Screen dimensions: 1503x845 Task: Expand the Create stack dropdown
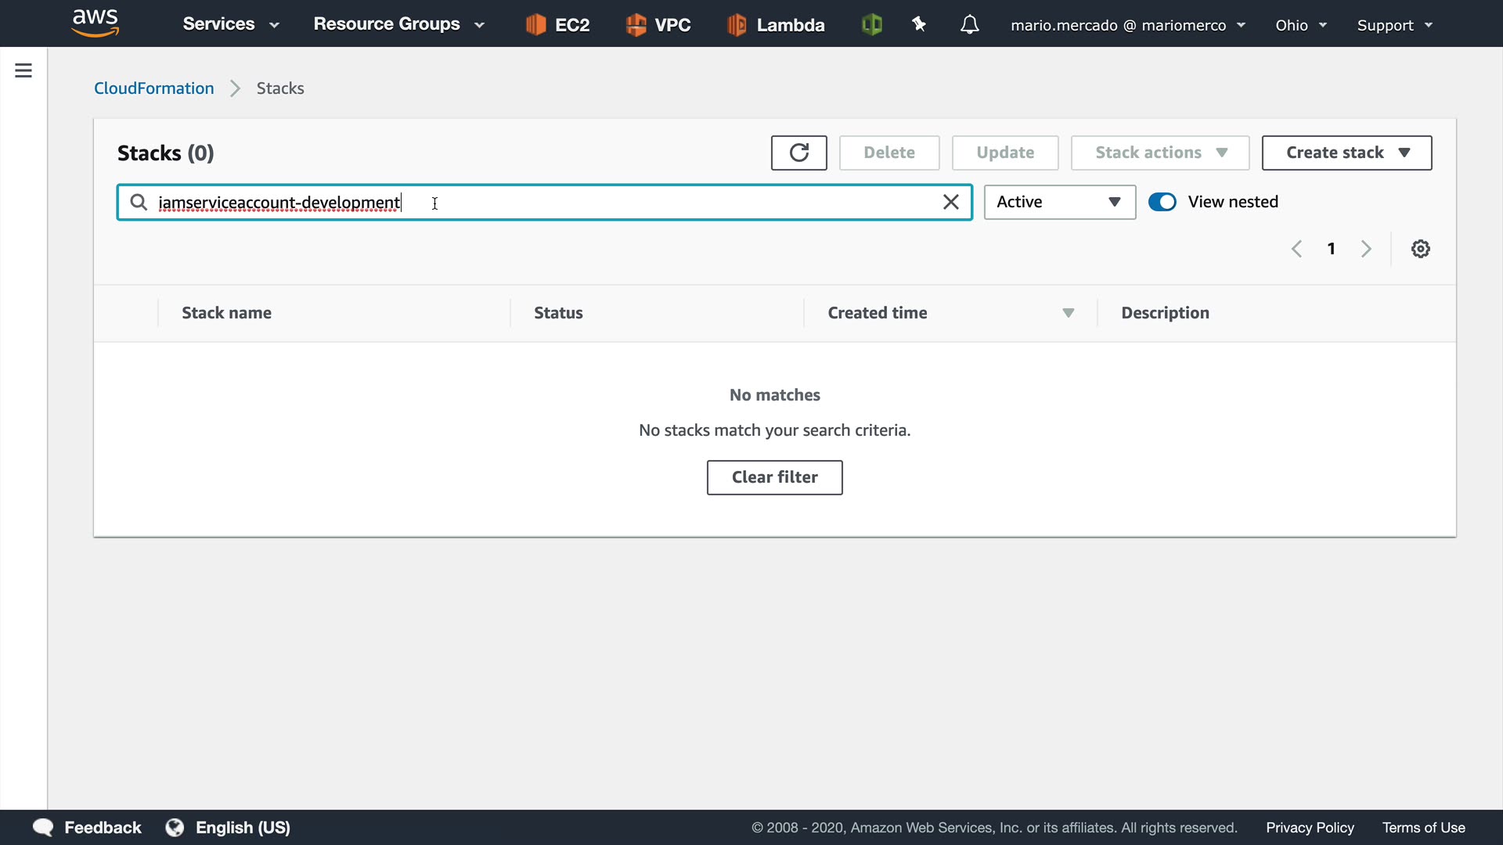click(1346, 153)
